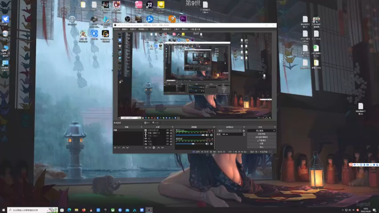Move the scene up in the Scenes panel

coord(123,148)
